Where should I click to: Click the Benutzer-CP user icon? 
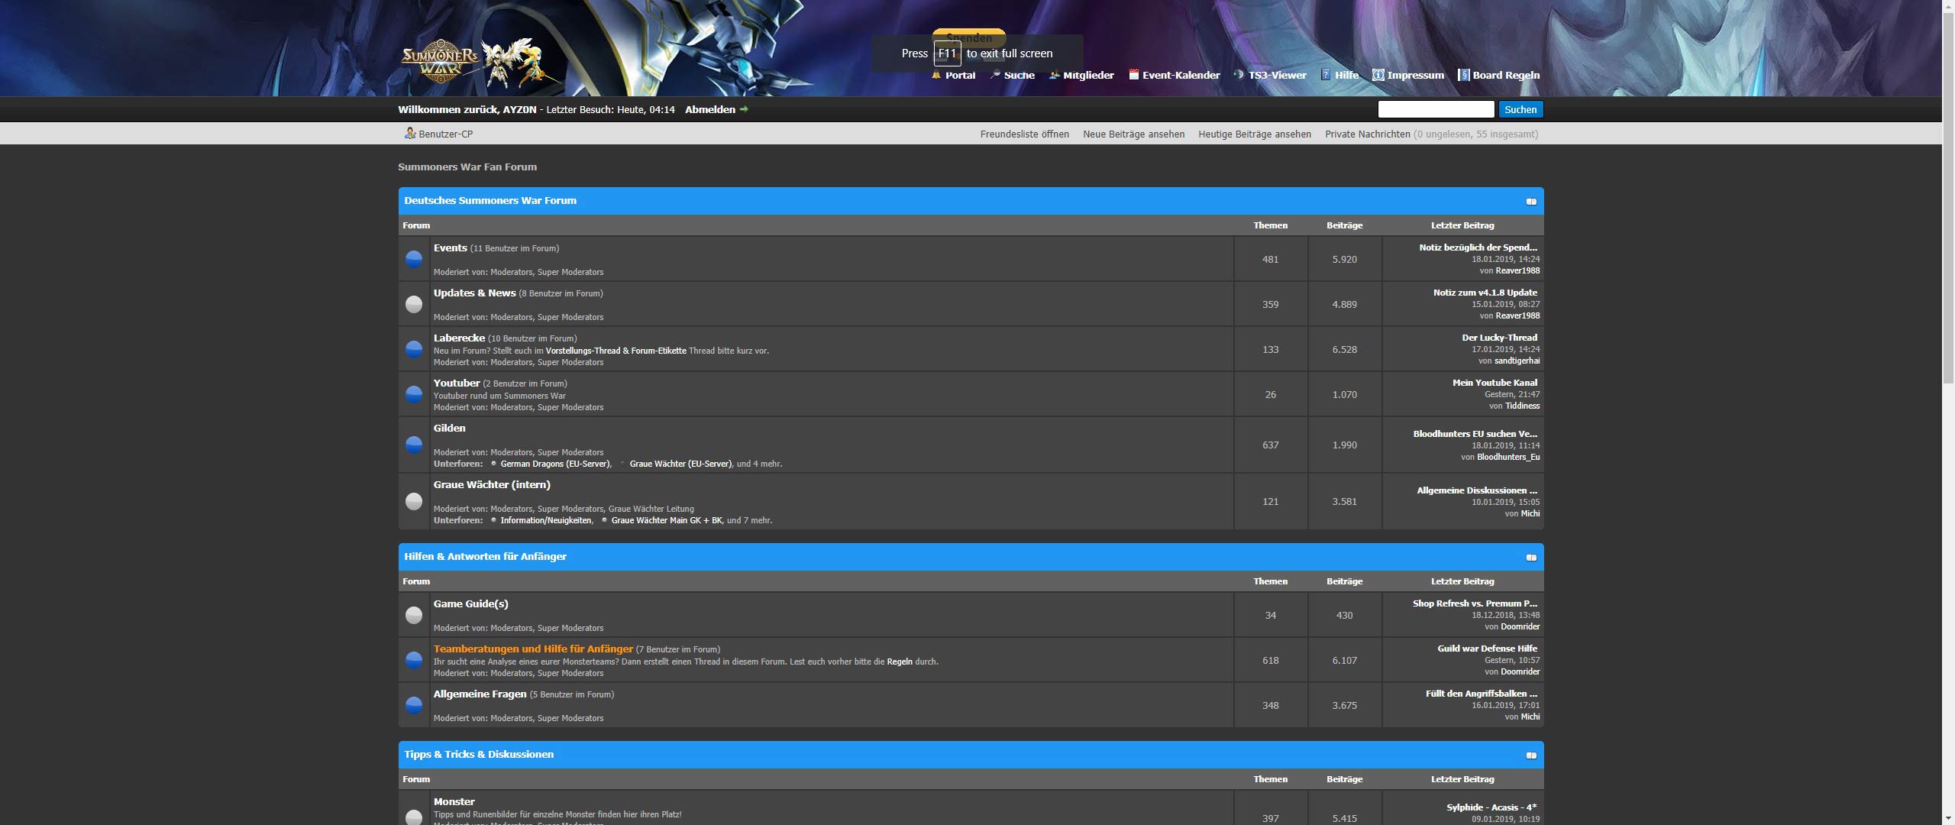point(409,134)
